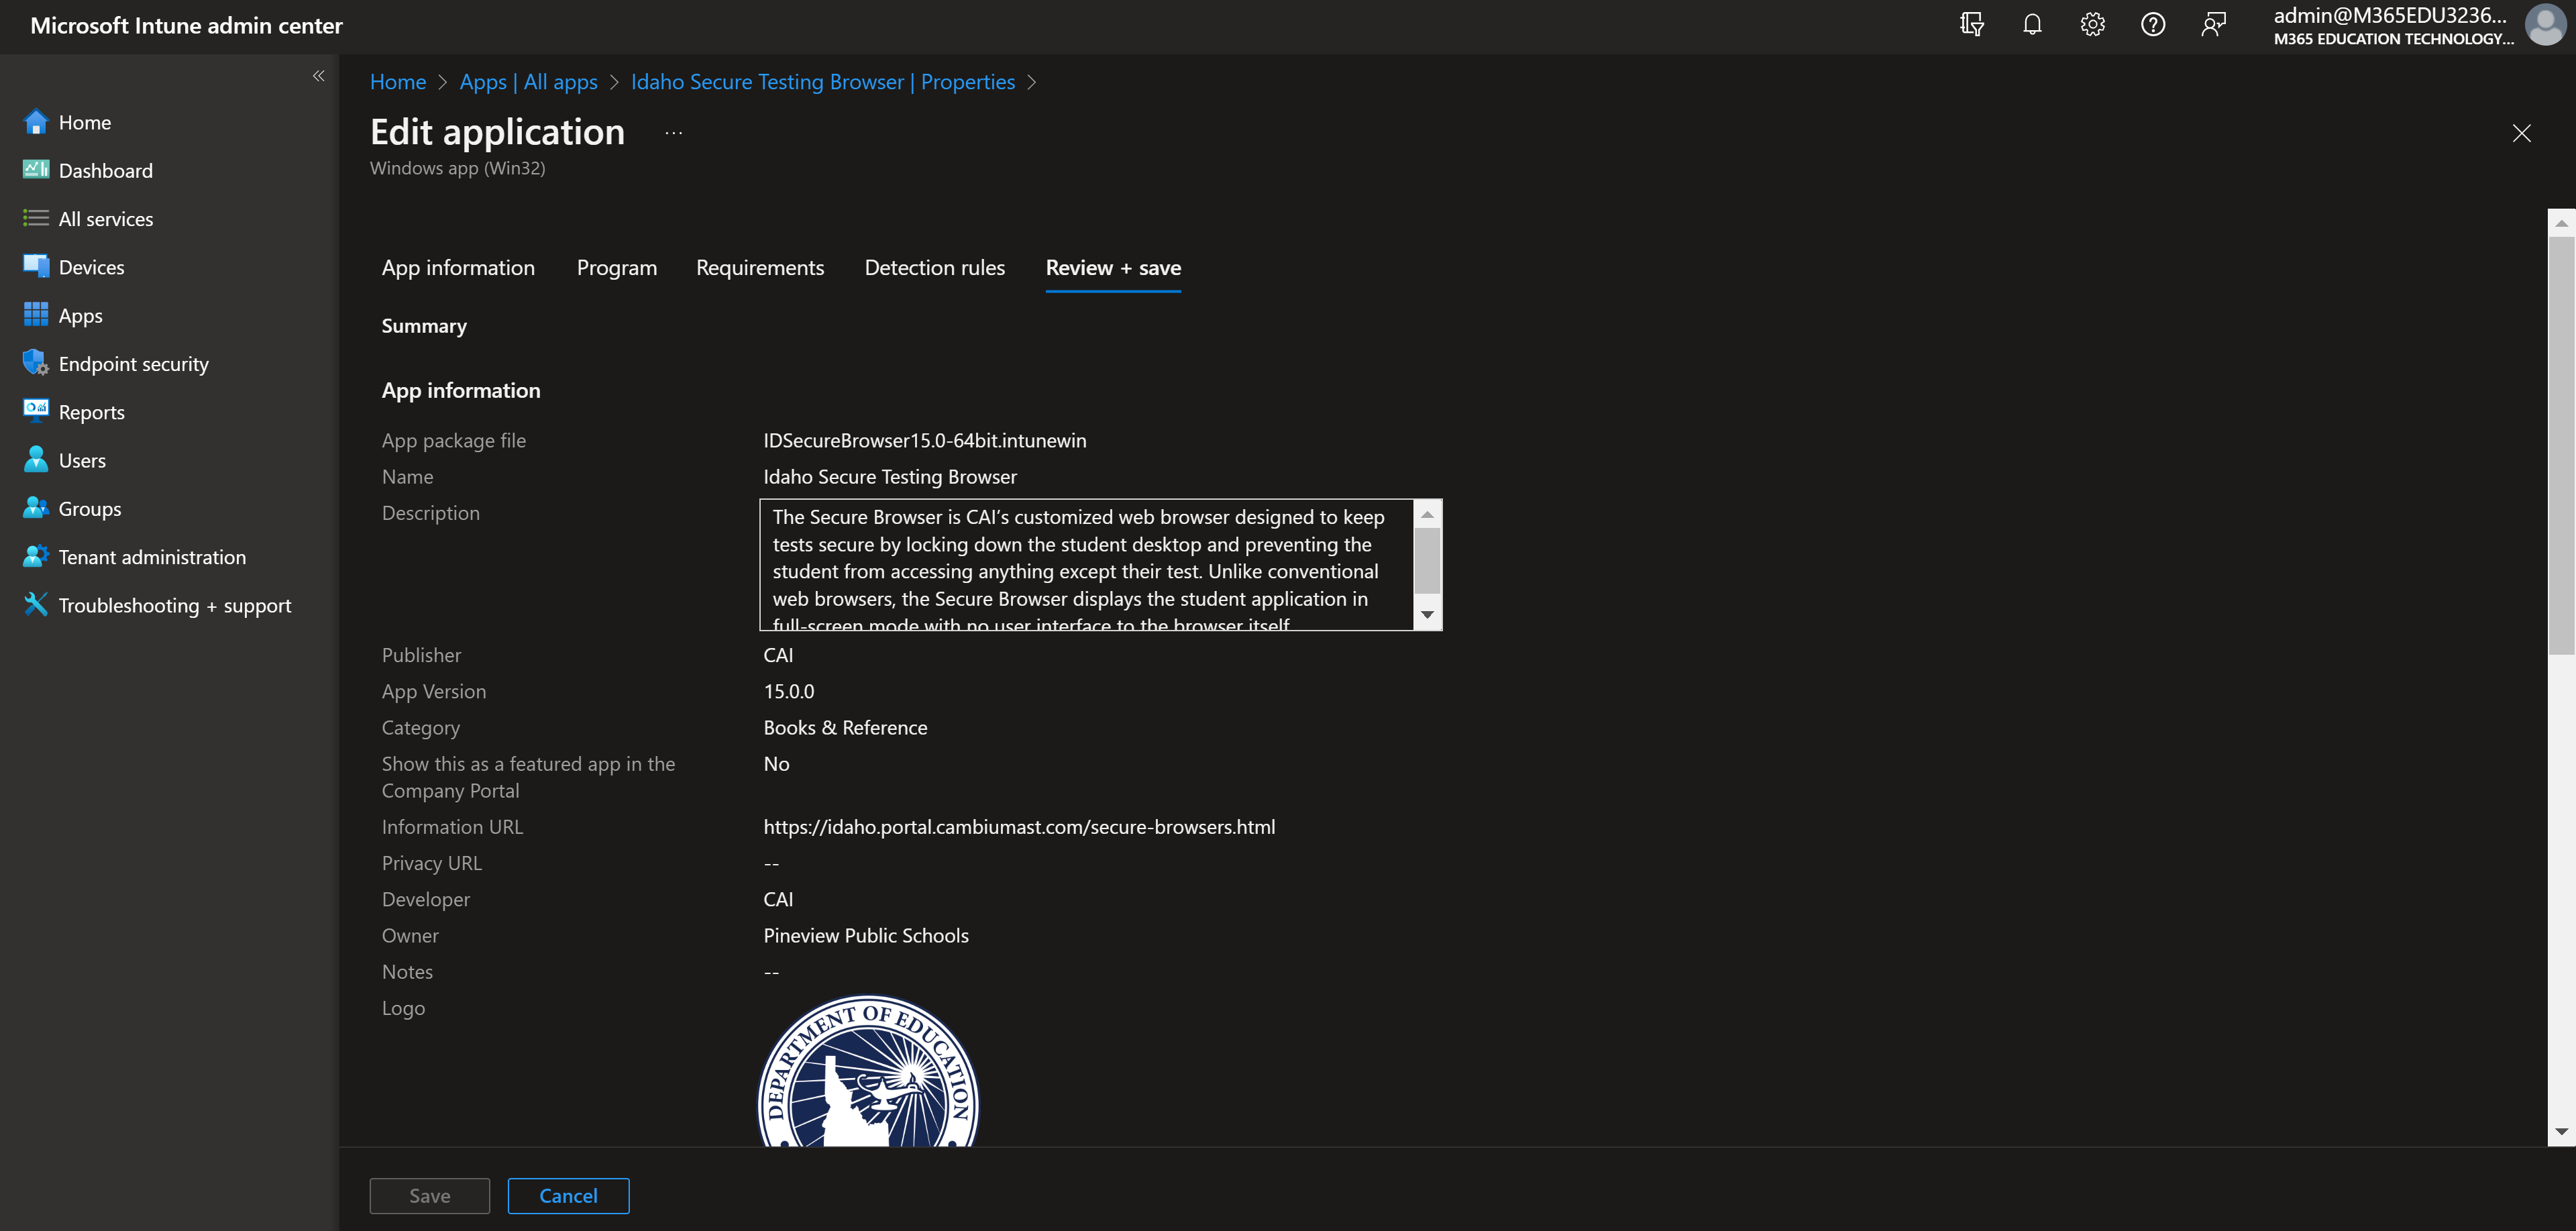Open Troubleshooting + support menu item

[175, 606]
